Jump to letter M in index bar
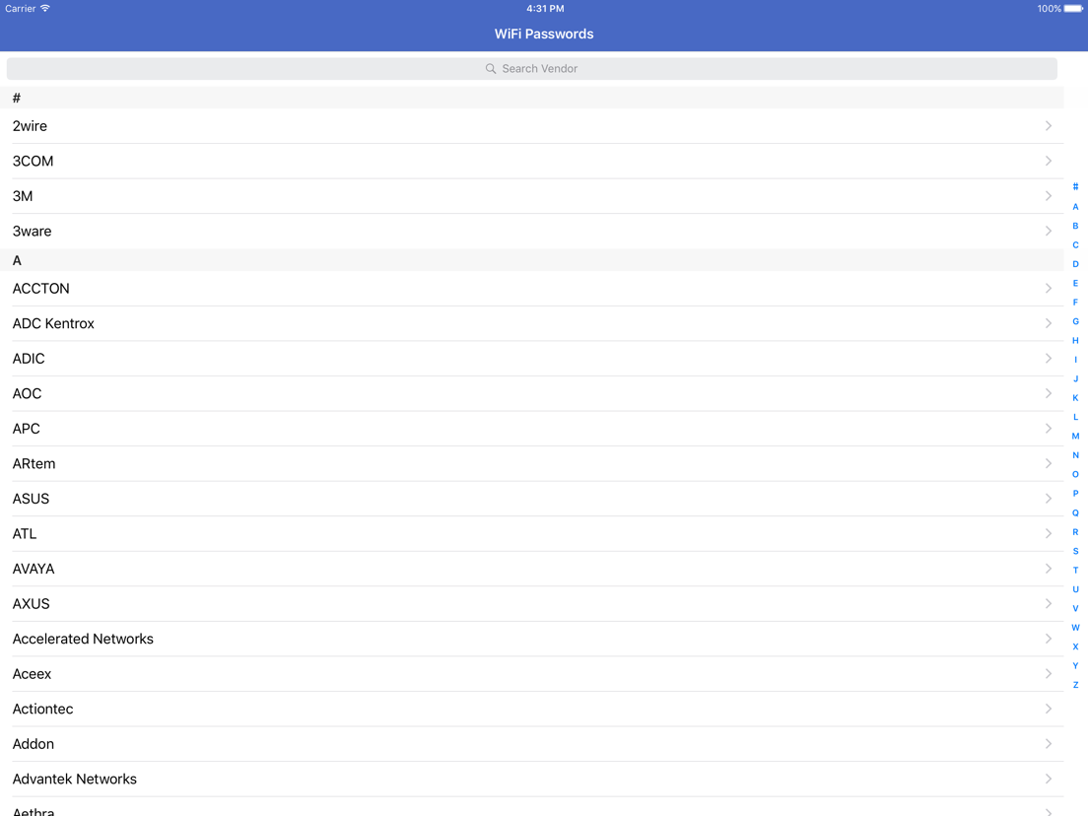Viewport: 1088px width, 816px height. coord(1075,436)
